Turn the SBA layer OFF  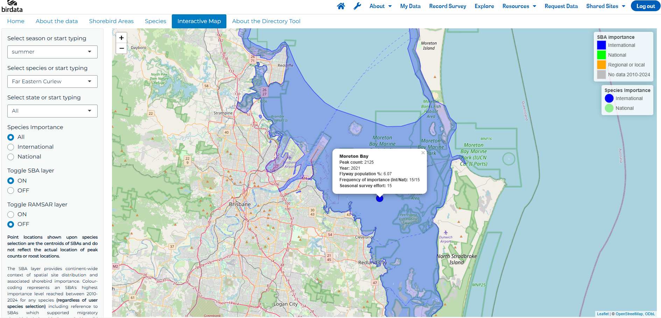tap(11, 191)
